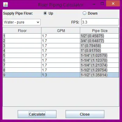Click pipe size 1" (0.91750)
Image resolution: width=122 pixels, height=122 pixels.
tap(99, 51)
